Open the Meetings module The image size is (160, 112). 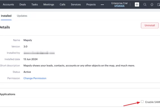(x=49, y=4)
